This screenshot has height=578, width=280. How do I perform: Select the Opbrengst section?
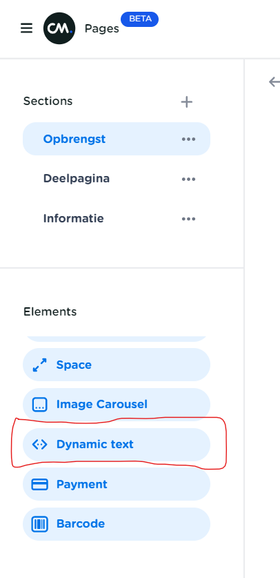click(x=117, y=139)
